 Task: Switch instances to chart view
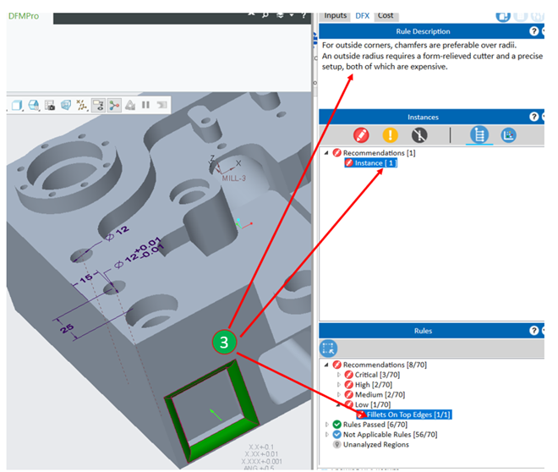coord(508,135)
